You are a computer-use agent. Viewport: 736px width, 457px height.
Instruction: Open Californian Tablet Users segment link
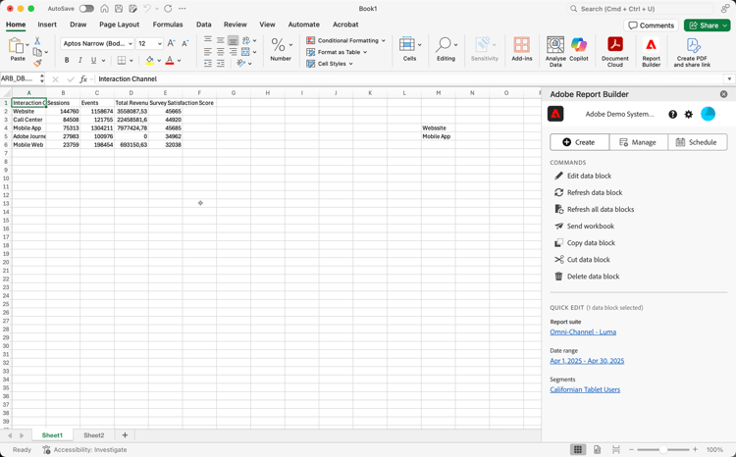tap(585, 389)
